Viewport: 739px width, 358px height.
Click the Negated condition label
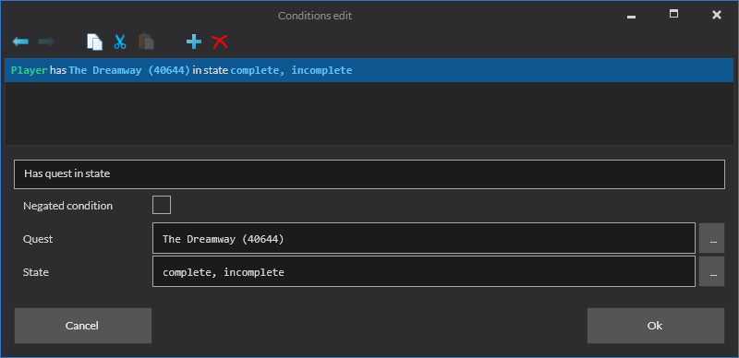coord(67,206)
